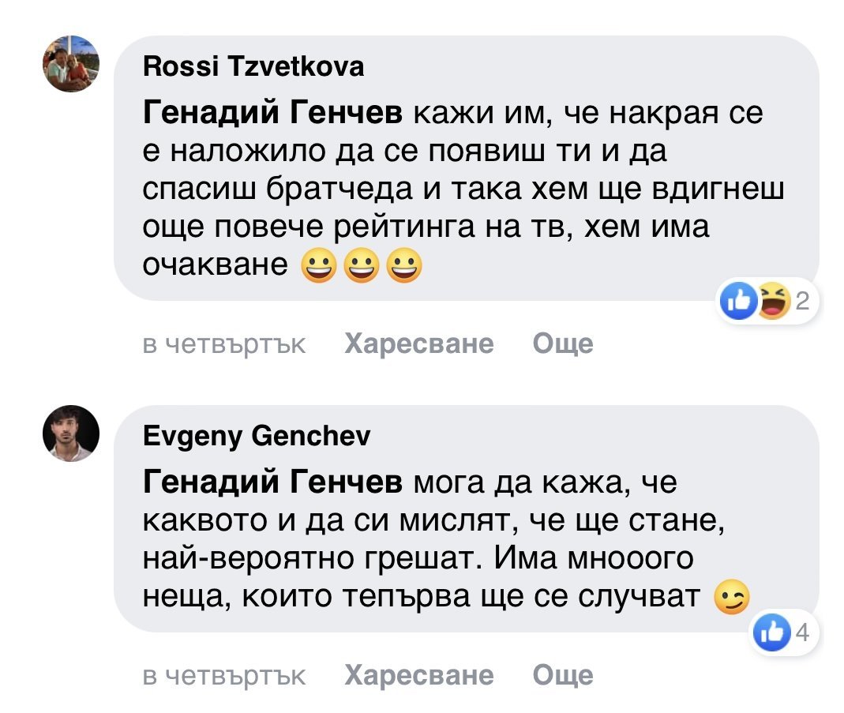Click the Rossi Tzvetkova author name
Image resolution: width=844 pixels, height=713 pixels.
click(253, 68)
